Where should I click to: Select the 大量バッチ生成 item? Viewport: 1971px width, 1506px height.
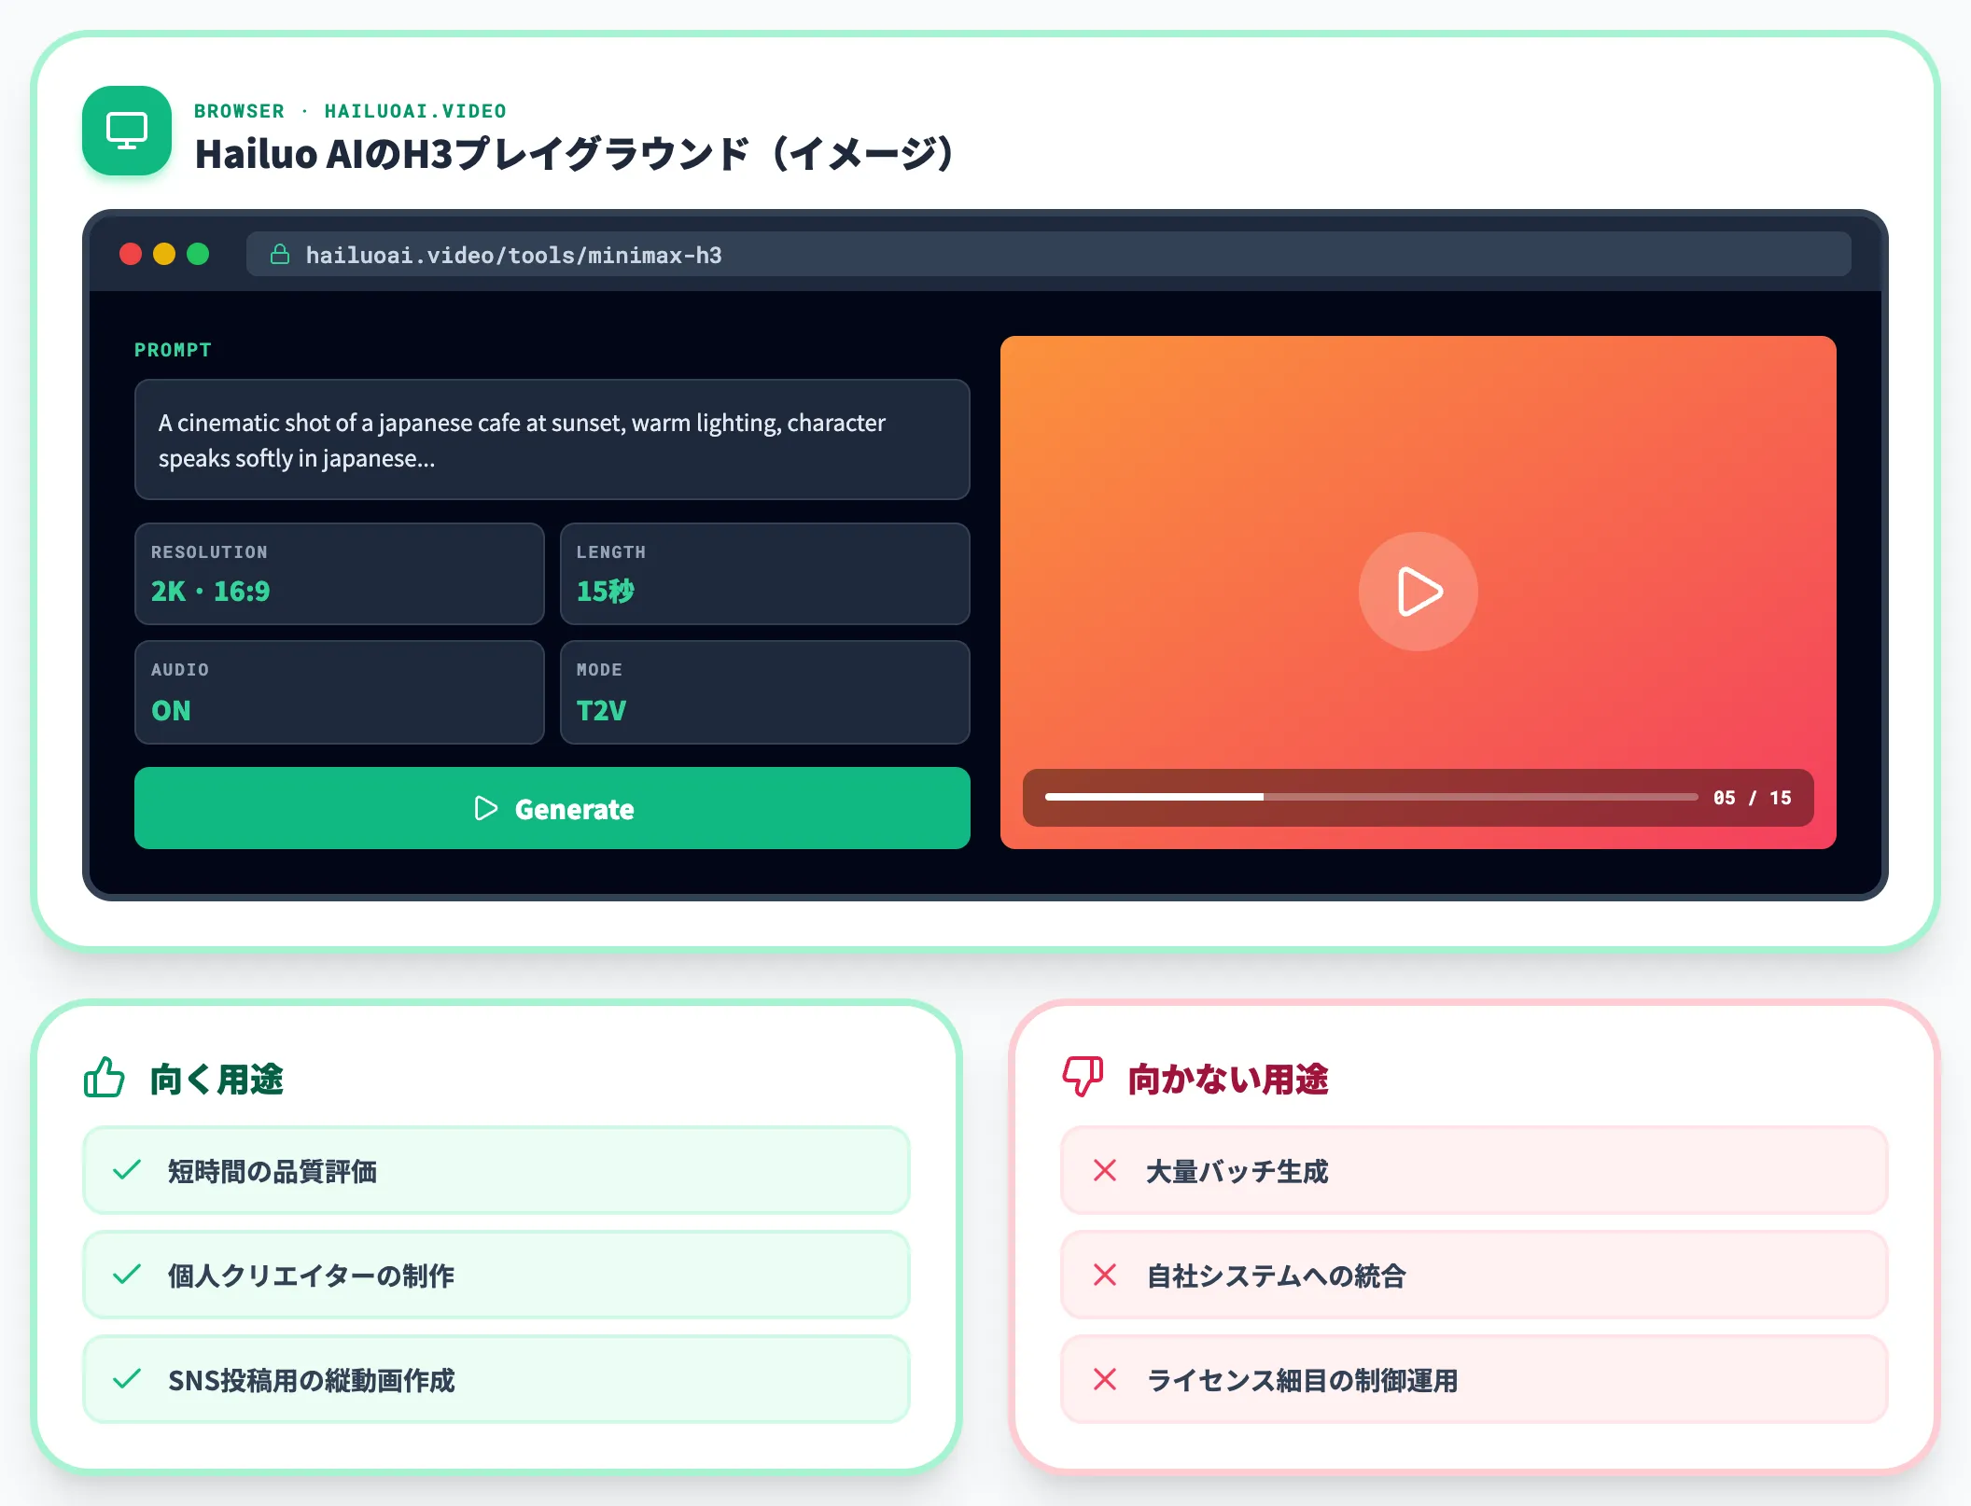click(x=1475, y=1170)
